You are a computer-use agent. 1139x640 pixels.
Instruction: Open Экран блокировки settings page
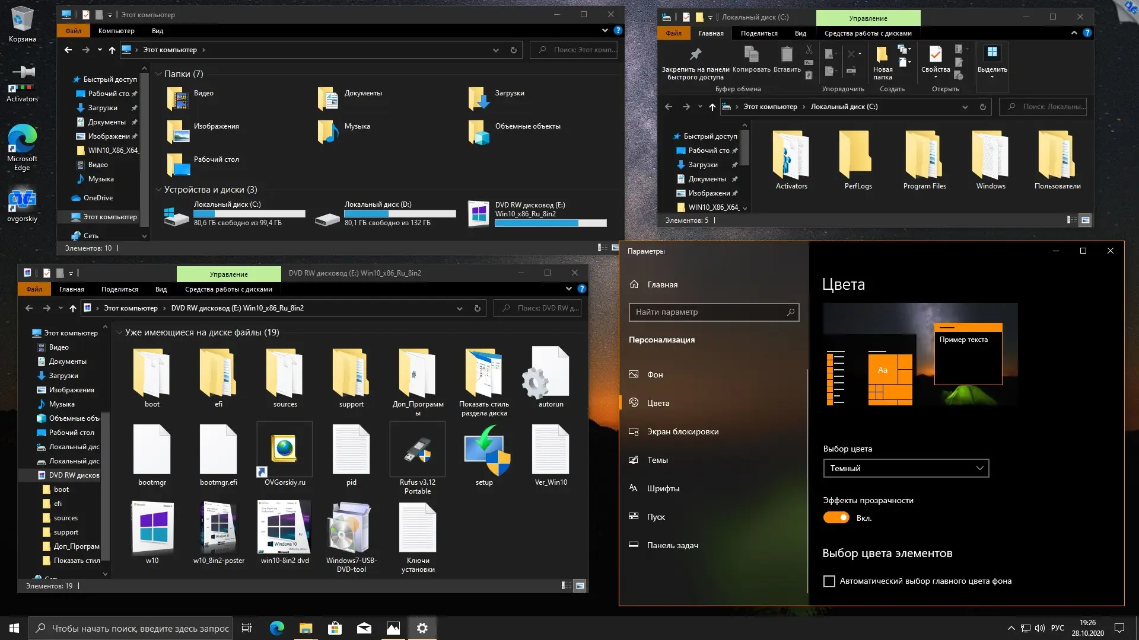tap(682, 431)
